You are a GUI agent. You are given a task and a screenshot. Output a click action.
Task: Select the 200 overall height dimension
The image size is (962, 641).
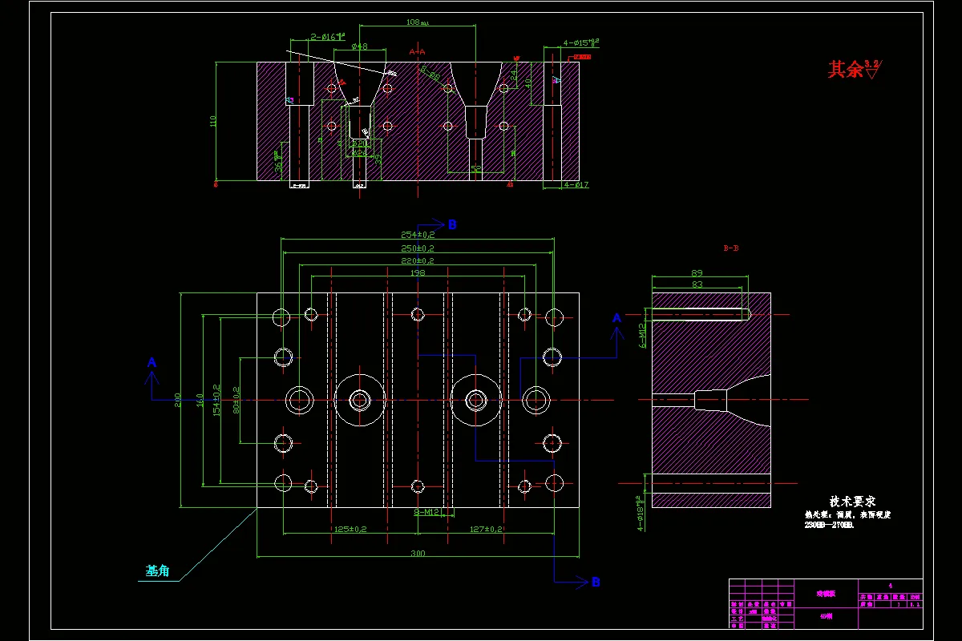coord(178,398)
